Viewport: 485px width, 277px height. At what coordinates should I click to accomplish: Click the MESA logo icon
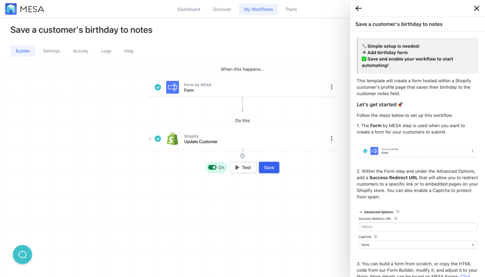[x=11, y=9]
